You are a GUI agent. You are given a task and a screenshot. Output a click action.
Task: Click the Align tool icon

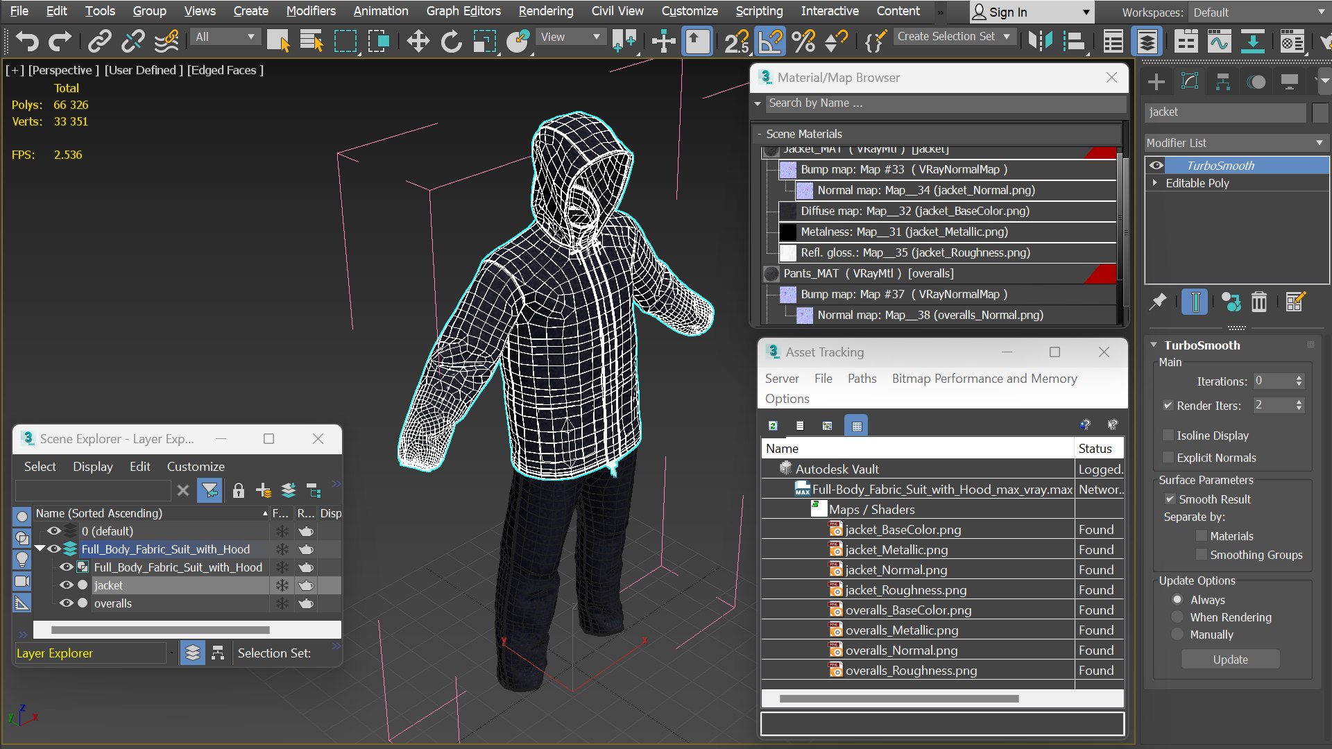click(1074, 41)
